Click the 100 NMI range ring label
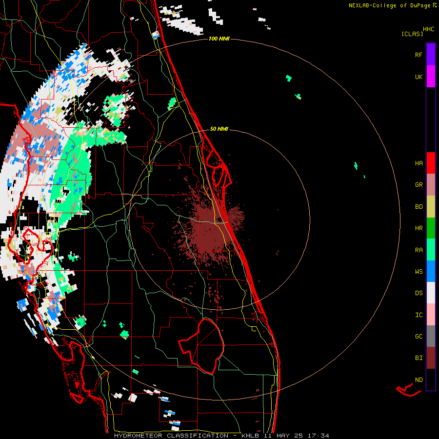This screenshot has width=439, height=439. tap(219, 39)
